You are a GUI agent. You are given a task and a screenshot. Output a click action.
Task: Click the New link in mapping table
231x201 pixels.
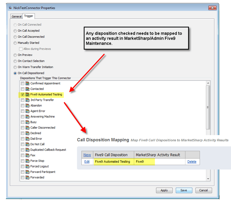click(87, 155)
